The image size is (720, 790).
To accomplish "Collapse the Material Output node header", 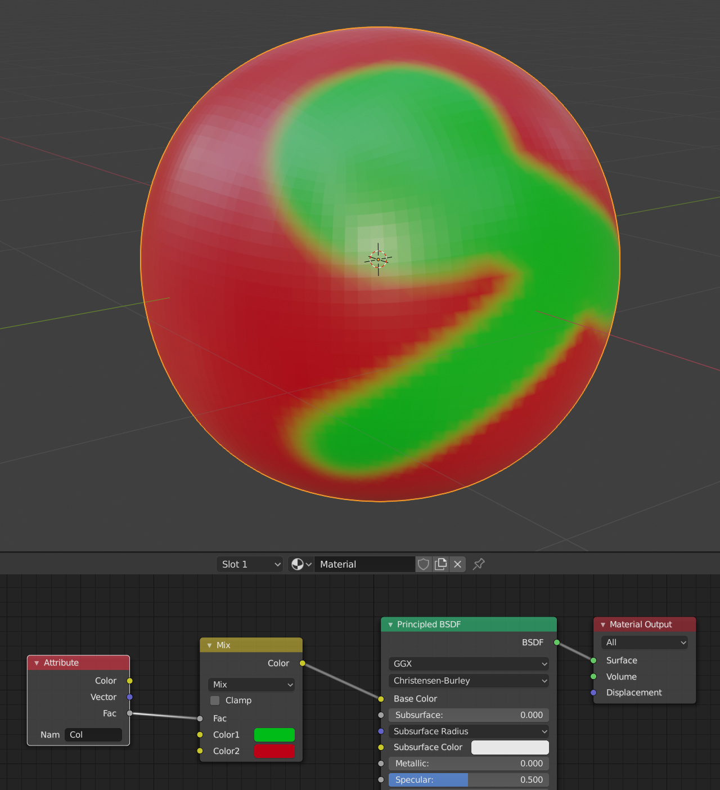I will point(602,624).
